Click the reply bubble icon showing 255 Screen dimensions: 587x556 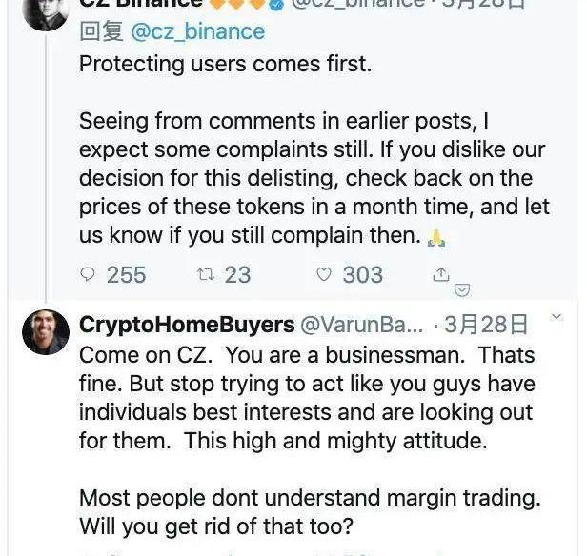click(x=89, y=274)
